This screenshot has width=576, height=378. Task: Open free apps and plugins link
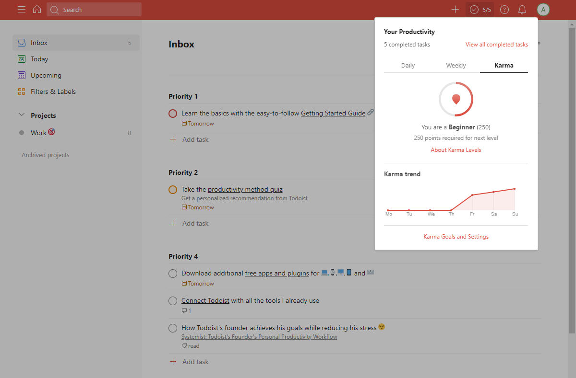tap(277, 274)
